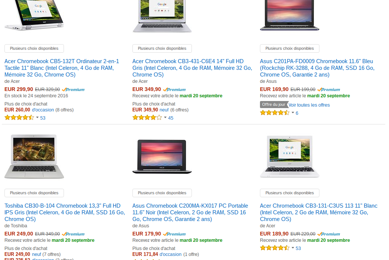This screenshot has height=260, width=389.
Task: Click Toshiba Chromebook product thumbnail
Action: tap(34, 156)
